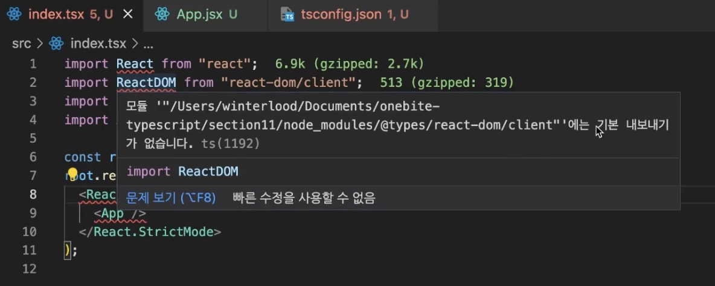Viewport: 715px width, 286px height.
Task: Click the 6.9k gzipped size annotation
Action: [x=350, y=64]
